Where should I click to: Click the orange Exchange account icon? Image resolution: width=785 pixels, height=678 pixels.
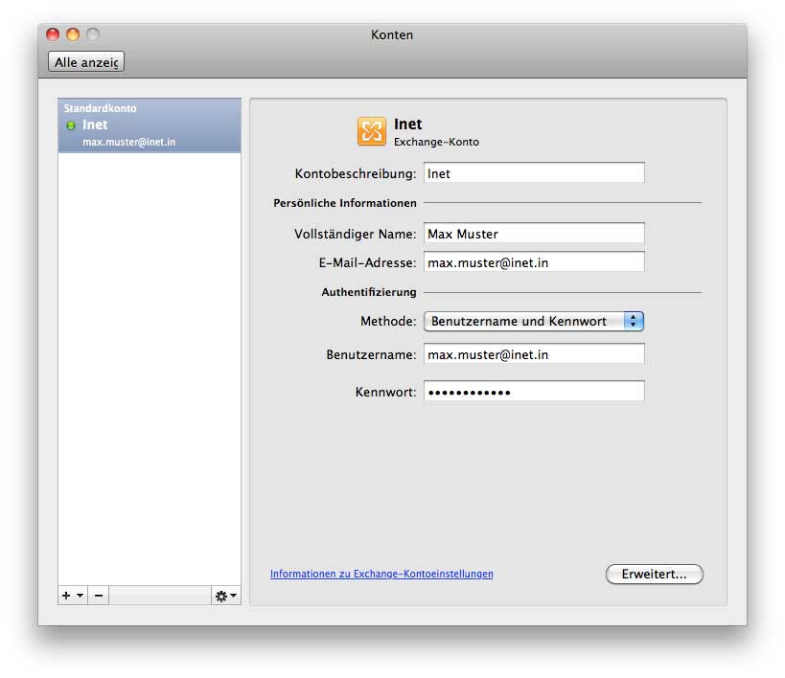click(x=372, y=131)
